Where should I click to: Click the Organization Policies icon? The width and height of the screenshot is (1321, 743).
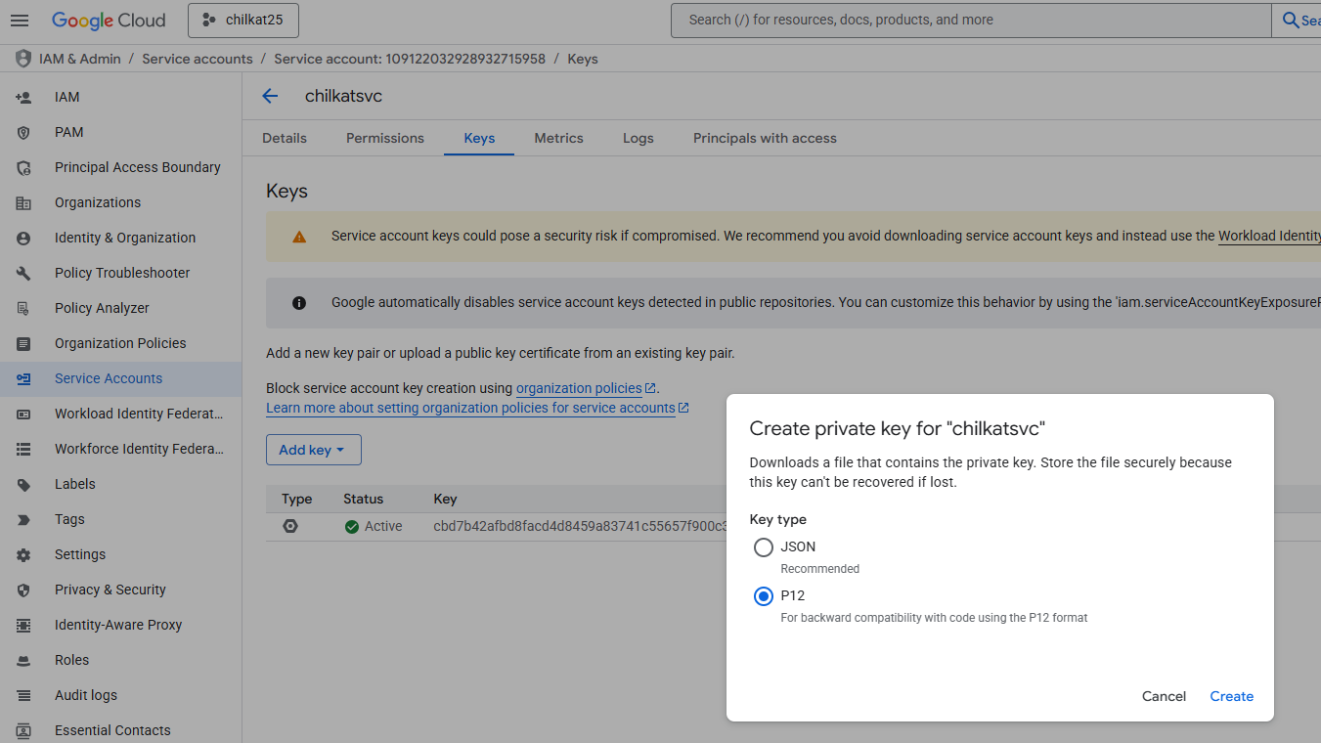[x=23, y=343]
